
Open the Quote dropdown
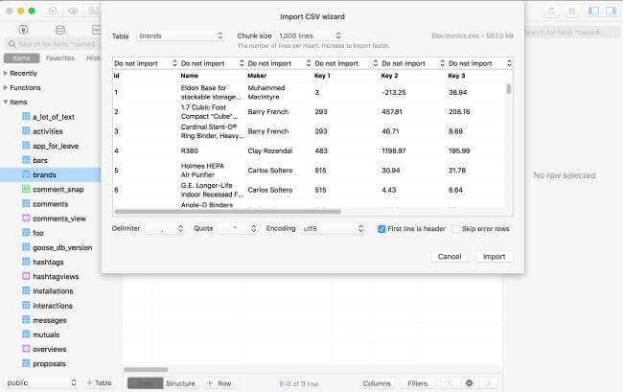[237, 229]
